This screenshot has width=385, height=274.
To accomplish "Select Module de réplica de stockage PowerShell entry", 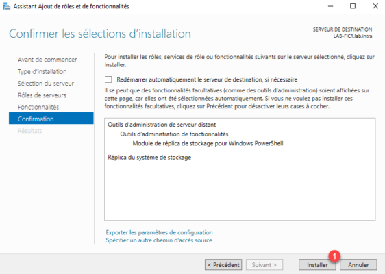I will coord(208,143).
